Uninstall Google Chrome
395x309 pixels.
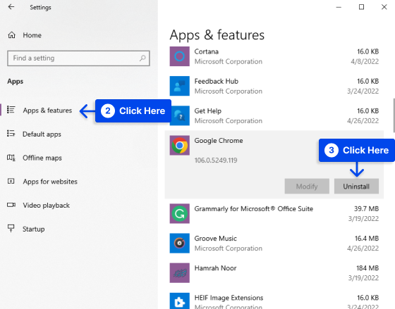[356, 187]
